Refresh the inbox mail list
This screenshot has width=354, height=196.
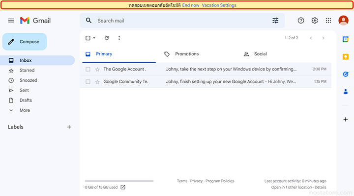[107, 38]
